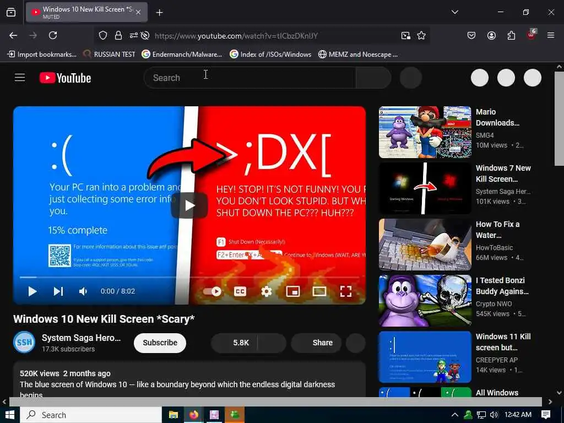Play the video with center play button
This screenshot has height=423, width=564.
point(189,205)
